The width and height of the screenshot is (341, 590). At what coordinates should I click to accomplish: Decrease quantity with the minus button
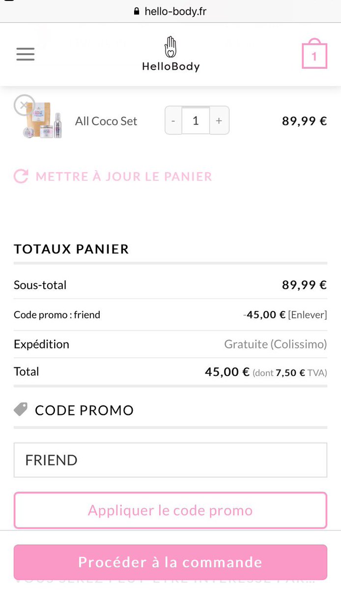coord(173,120)
